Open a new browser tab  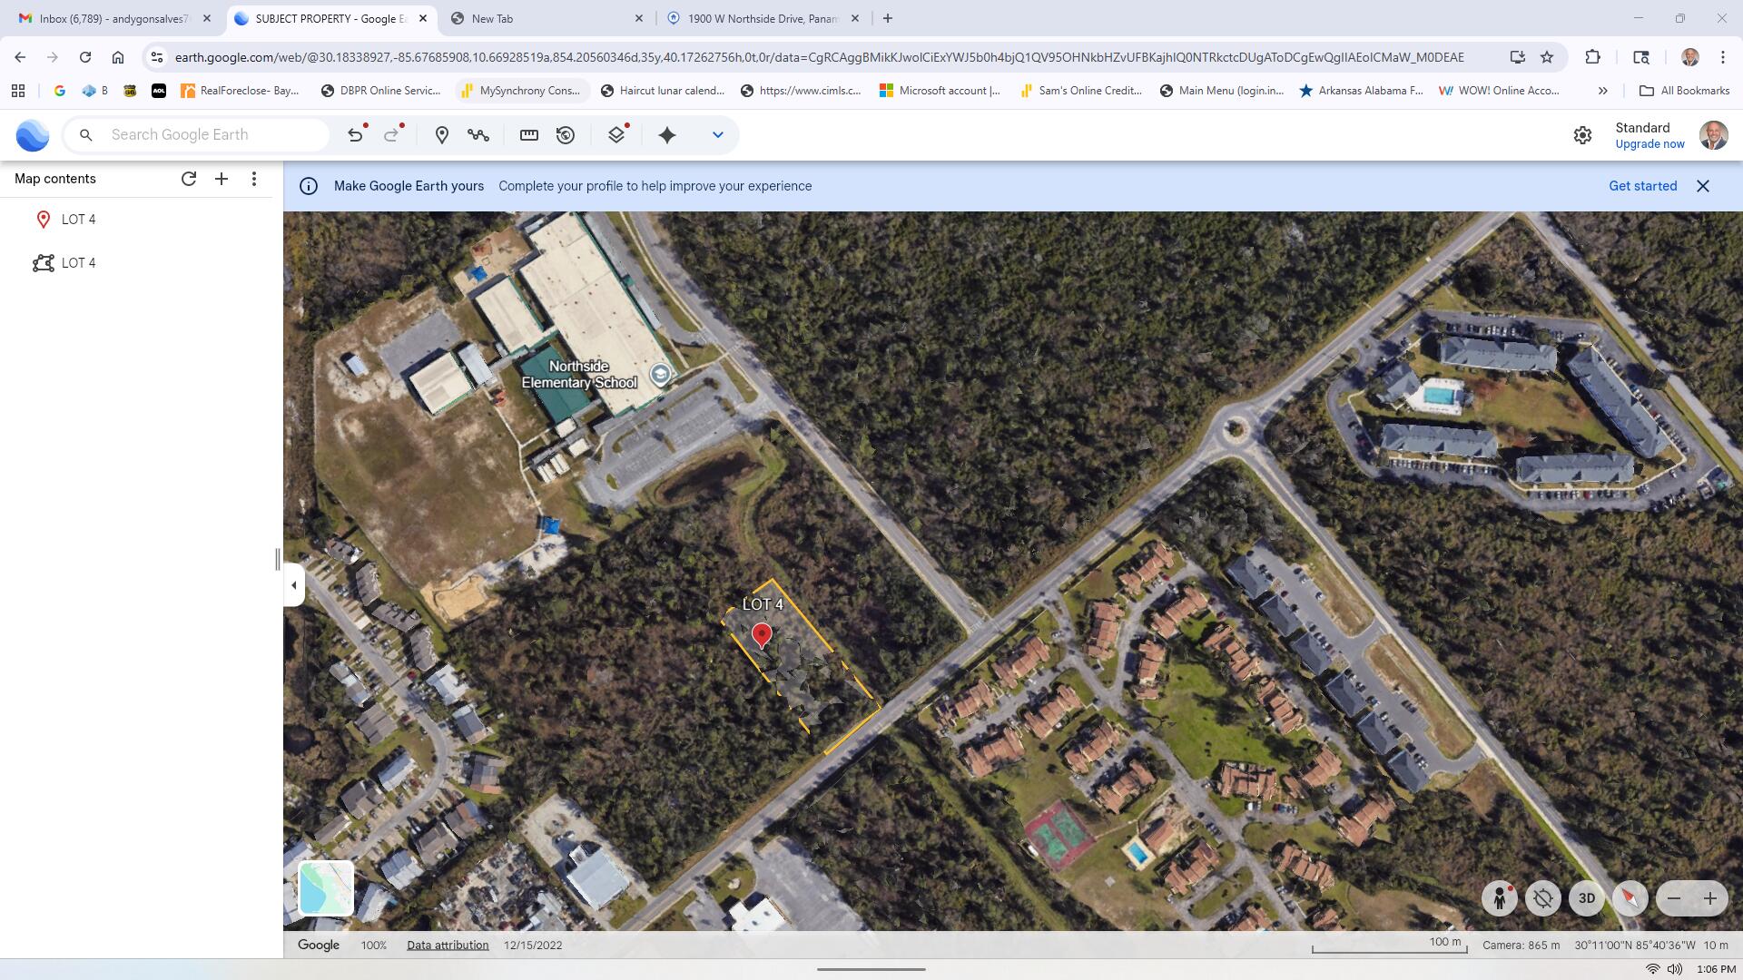point(888,18)
